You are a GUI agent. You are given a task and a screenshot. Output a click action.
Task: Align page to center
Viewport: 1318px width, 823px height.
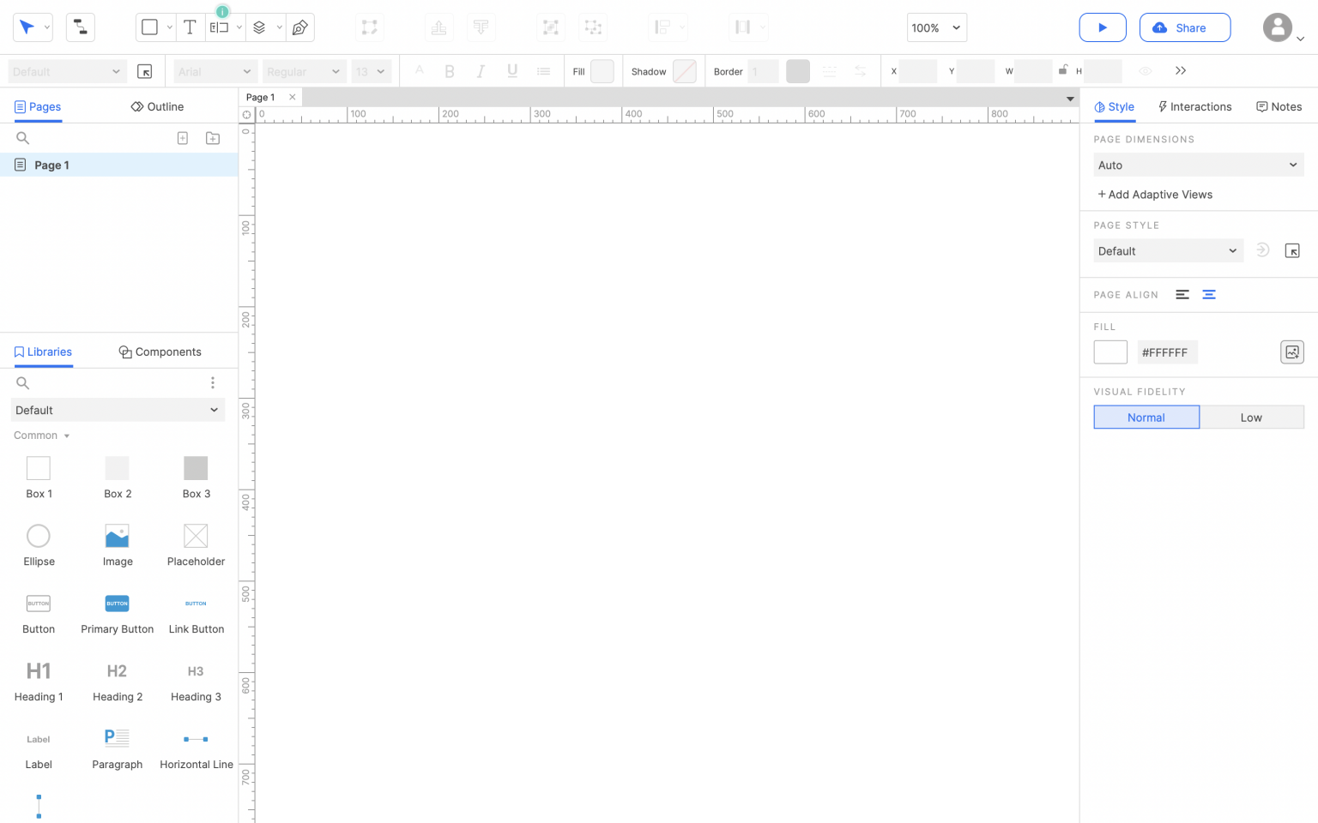point(1209,295)
